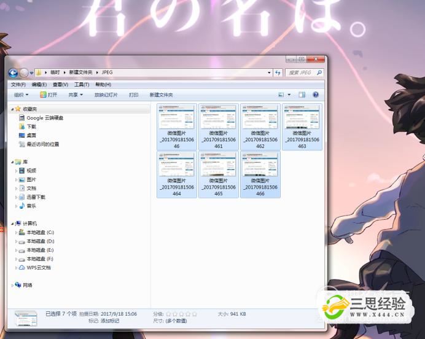Open the 共享 dropdown in the toolbar
Viewport: 425px width, 339px height.
(x=76, y=95)
